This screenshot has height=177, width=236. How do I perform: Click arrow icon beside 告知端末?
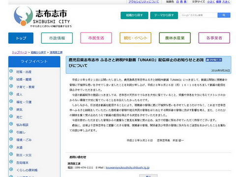coord(11,162)
